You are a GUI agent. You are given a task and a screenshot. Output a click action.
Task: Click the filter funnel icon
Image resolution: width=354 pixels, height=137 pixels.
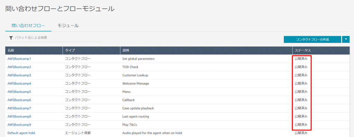coord(11,38)
